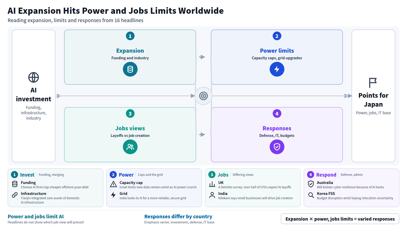The image size is (407, 229).
Task: Click 'Responses differ by country' heading
Action: [178, 217]
